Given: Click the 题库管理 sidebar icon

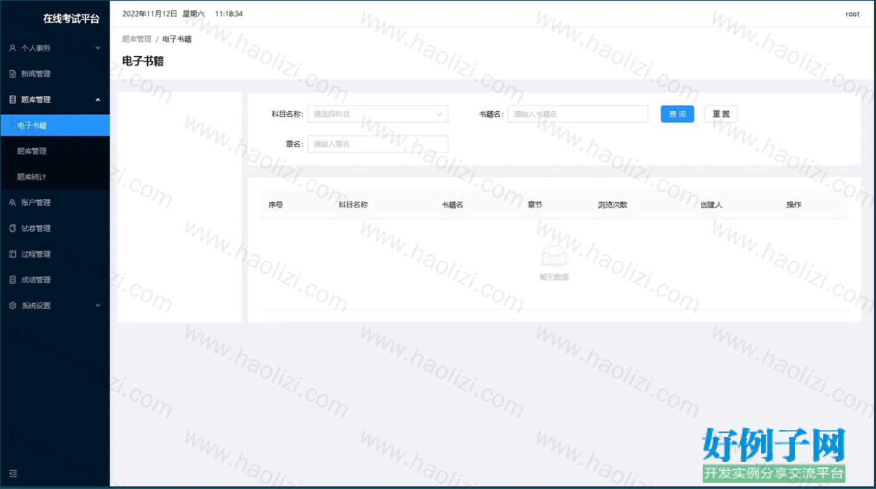Looking at the screenshot, I should click(x=13, y=100).
